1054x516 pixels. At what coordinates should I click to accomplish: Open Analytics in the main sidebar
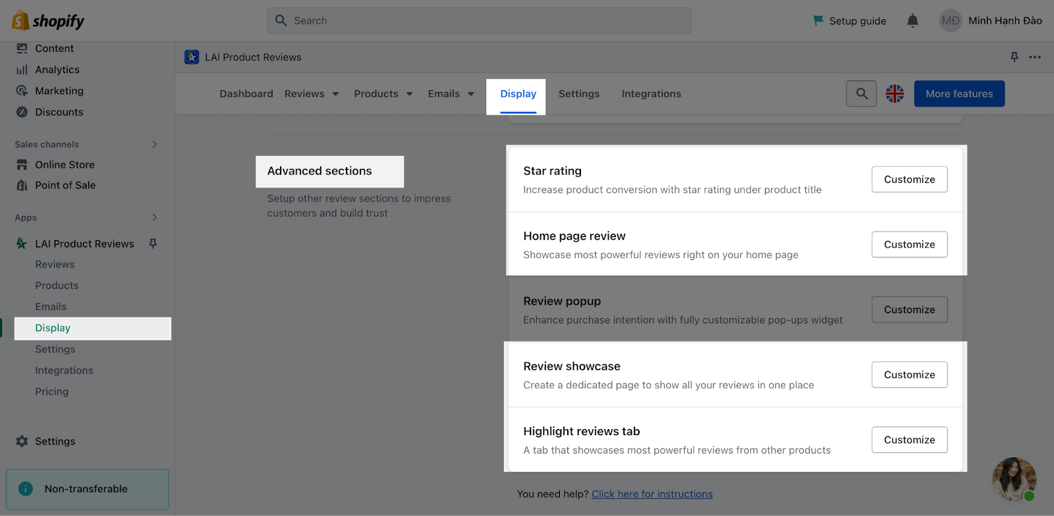tap(57, 69)
